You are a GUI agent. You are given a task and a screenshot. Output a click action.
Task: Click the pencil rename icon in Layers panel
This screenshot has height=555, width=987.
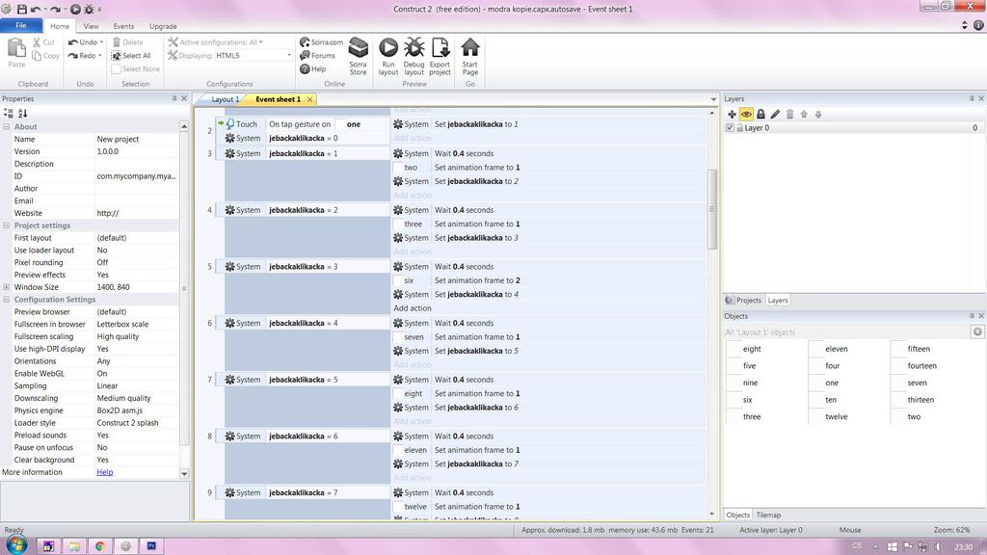click(x=775, y=114)
